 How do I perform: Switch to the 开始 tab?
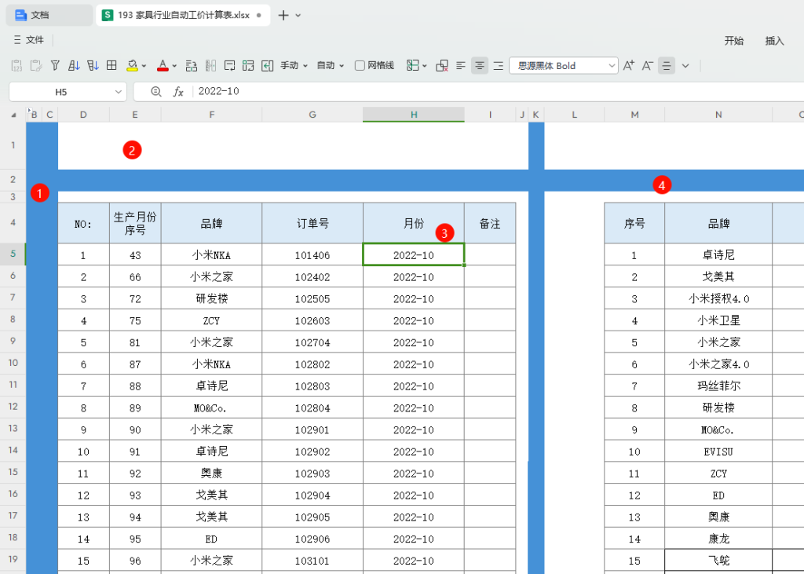click(x=734, y=41)
